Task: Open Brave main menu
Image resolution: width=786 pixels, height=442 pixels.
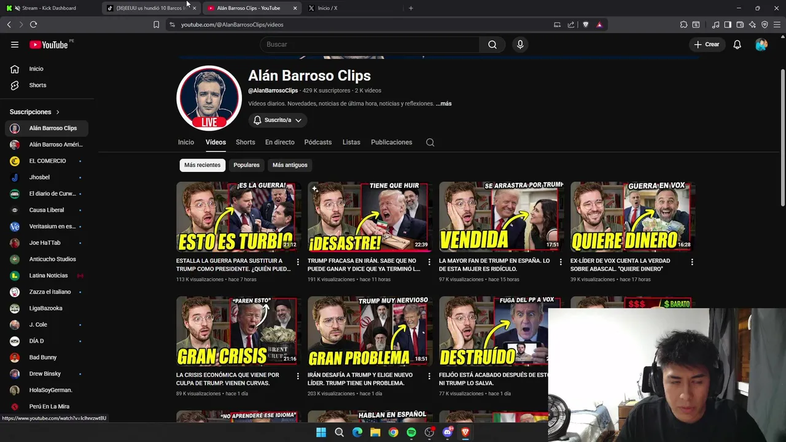Action: (777, 25)
